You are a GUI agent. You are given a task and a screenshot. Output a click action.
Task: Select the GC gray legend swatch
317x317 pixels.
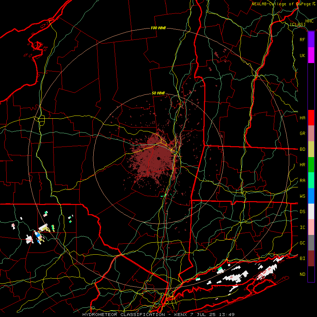click(x=311, y=243)
